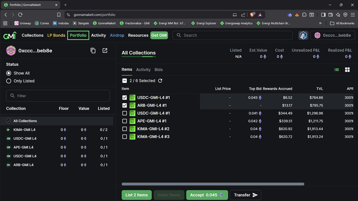Screen dimensions: 358x201
Task: Open wallet address in external explorer
Action: (105, 51)
